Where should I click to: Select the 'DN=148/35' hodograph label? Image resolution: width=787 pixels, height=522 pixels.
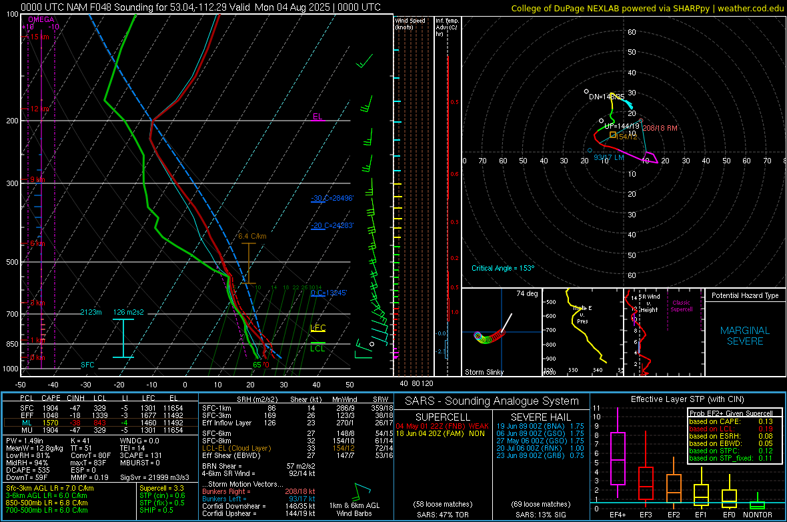click(606, 97)
